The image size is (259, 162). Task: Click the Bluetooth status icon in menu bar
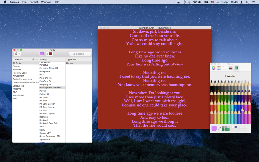click(189, 2)
